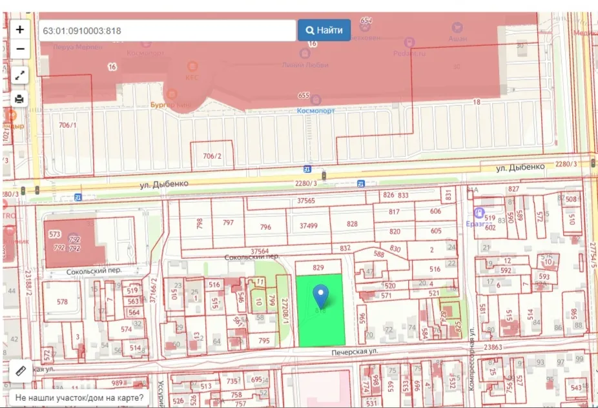This screenshot has height=408, width=598.
Task: Zoom in with the plus button
Action: (20, 30)
